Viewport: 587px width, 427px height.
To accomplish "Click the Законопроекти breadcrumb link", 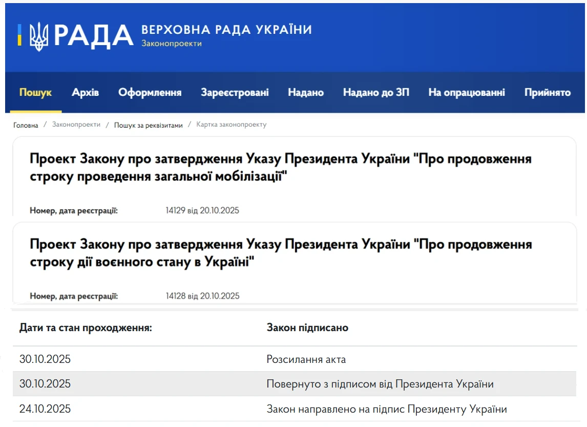I will click(75, 125).
